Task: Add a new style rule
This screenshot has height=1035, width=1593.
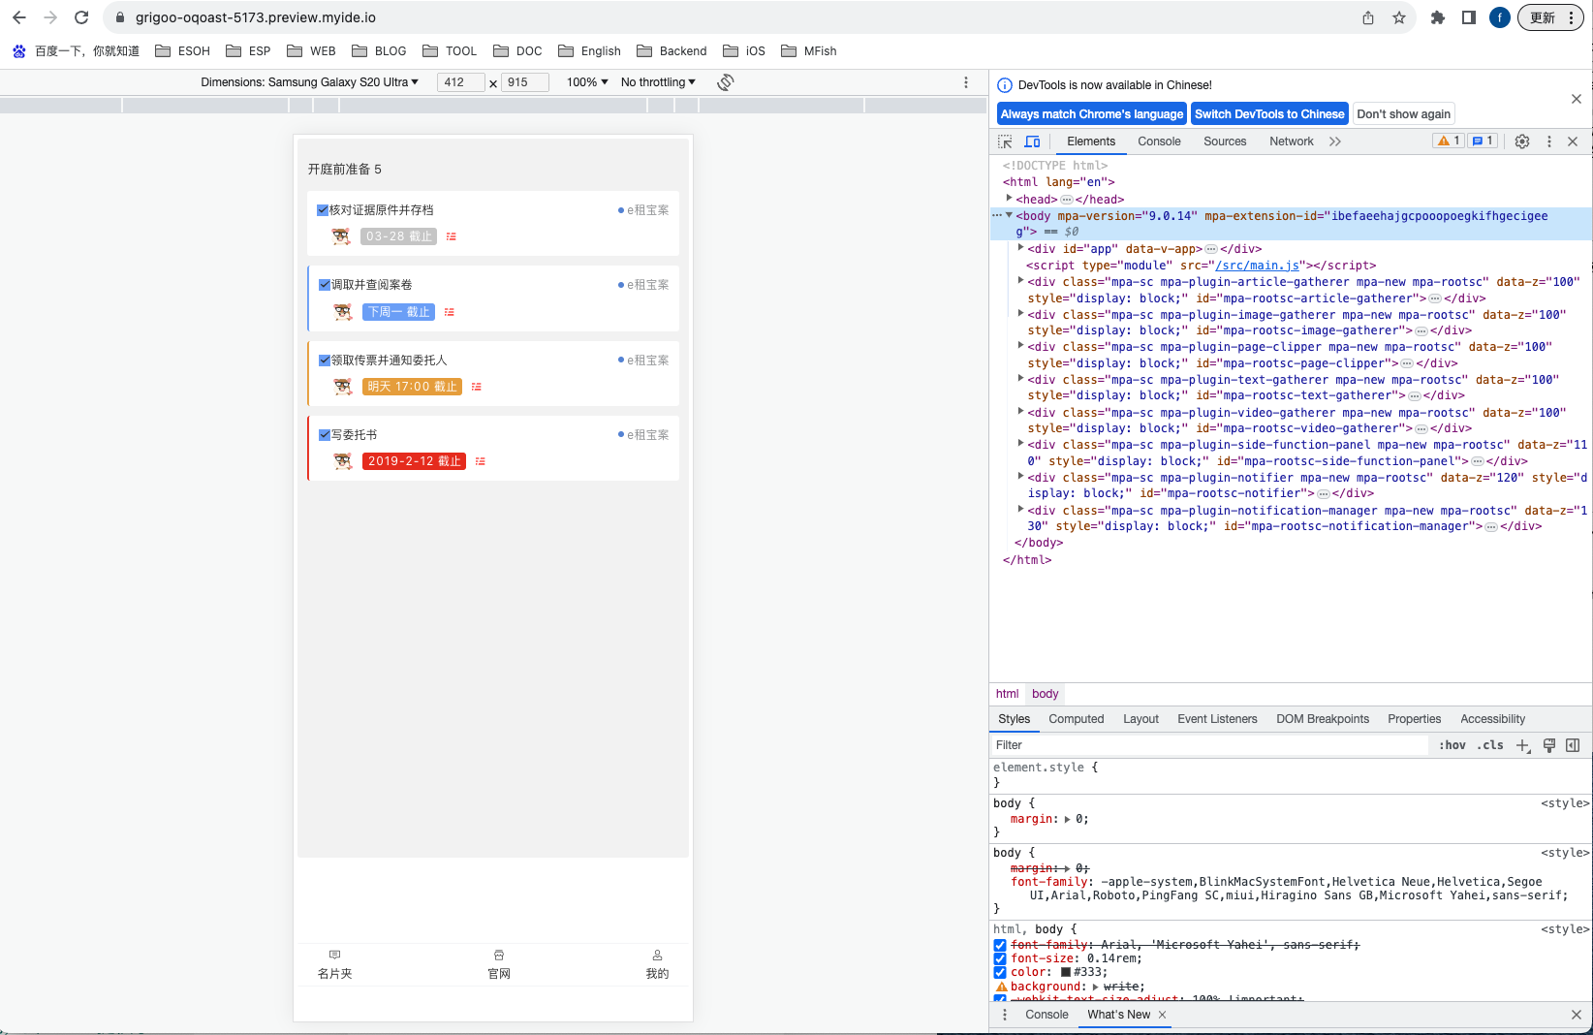Action: click(x=1523, y=745)
